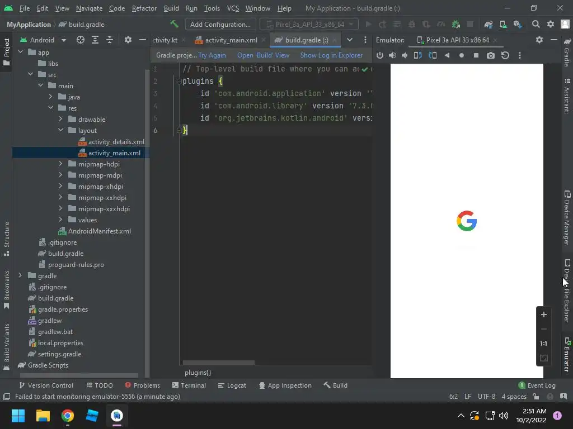Click Expand All in Project panel
This screenshot has width=573, height=429.
pos(95,40)
